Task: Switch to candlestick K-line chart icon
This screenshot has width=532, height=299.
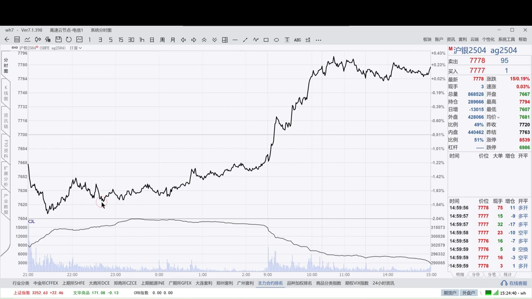Action: 38,40
